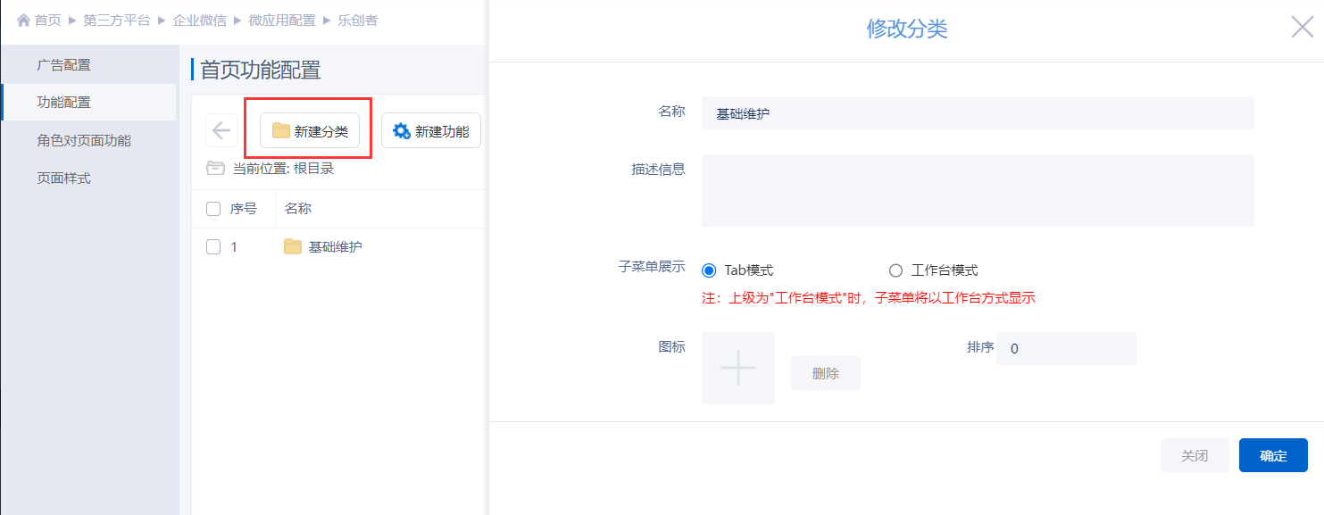
Task: Click the 第三方平台 breadcrumb link
Action: click(x=117, y=21)
